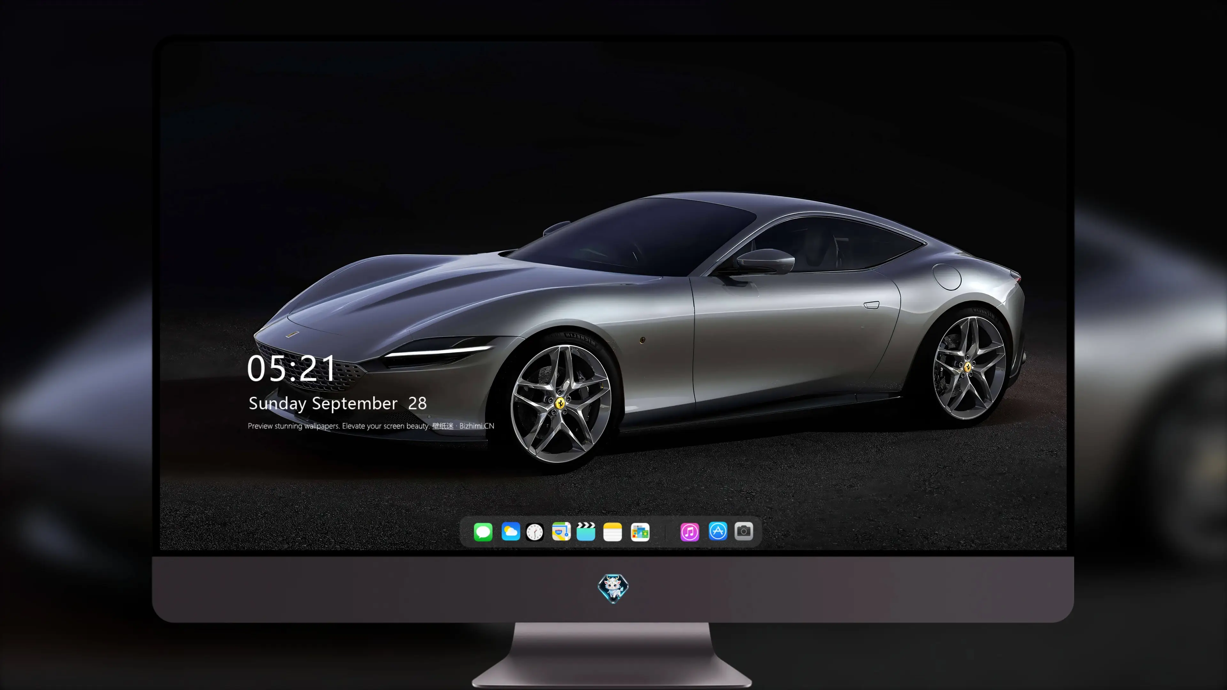Open the Newsstand app in dock
Viewport: 1227px width, 690px height.
[640, 532]
